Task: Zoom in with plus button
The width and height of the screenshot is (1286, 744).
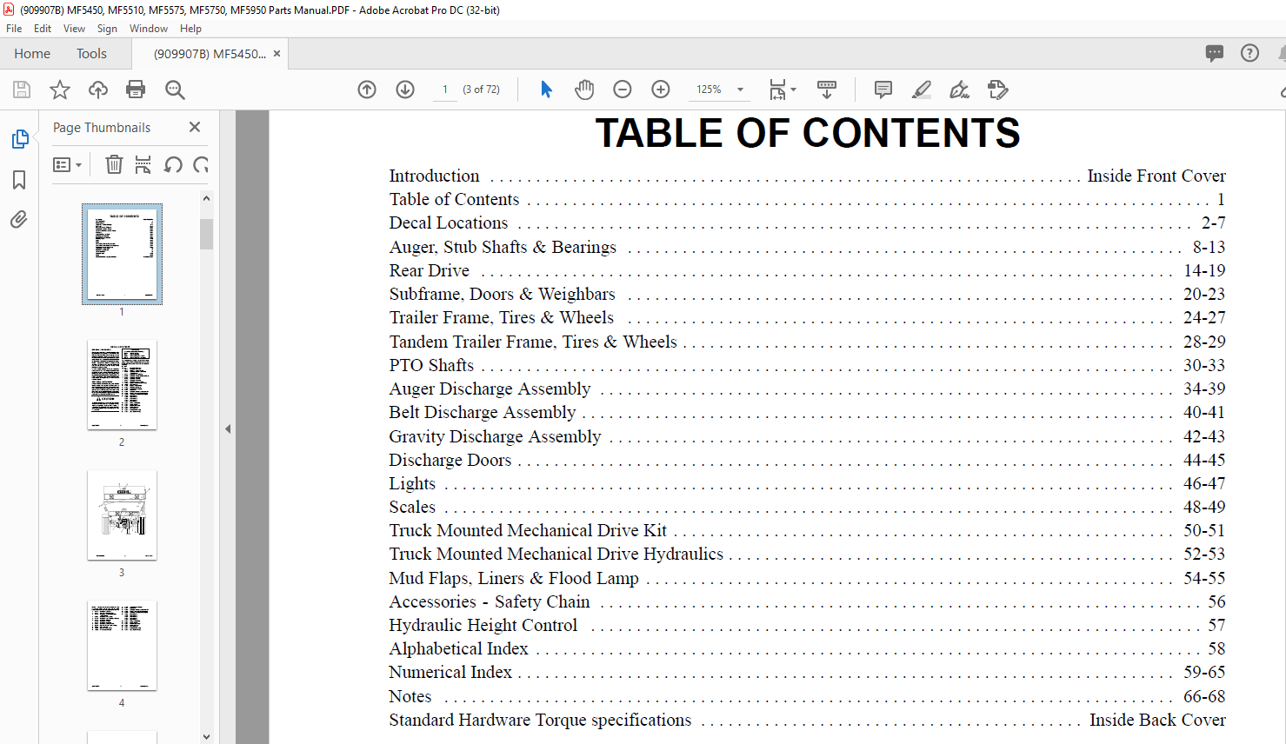Action: (x=661, y=90)
